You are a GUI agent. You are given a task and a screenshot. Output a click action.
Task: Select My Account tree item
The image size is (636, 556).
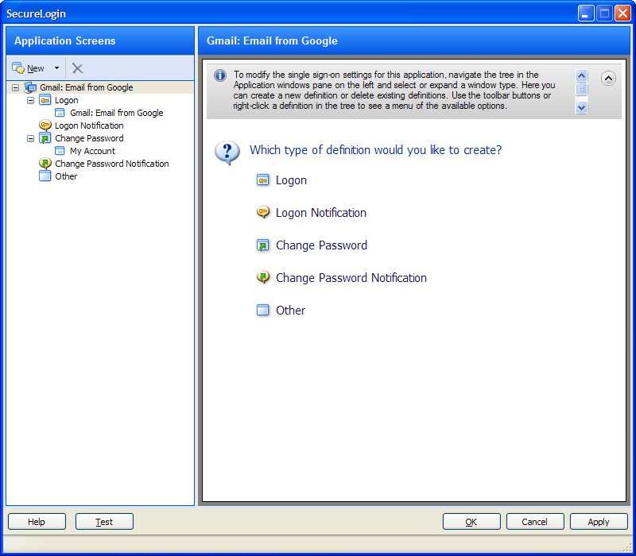coord(92,151)
